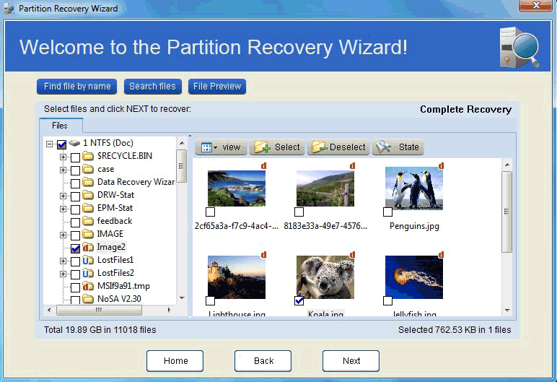Uncheck the Image2 folder checkbox
The height and width of the screenshot is (382, 557).
click(x=75, y=247)
